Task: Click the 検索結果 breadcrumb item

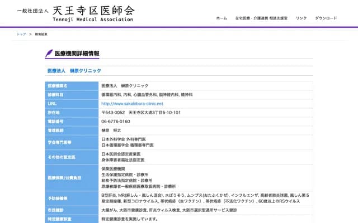Action: coord(41,34)
